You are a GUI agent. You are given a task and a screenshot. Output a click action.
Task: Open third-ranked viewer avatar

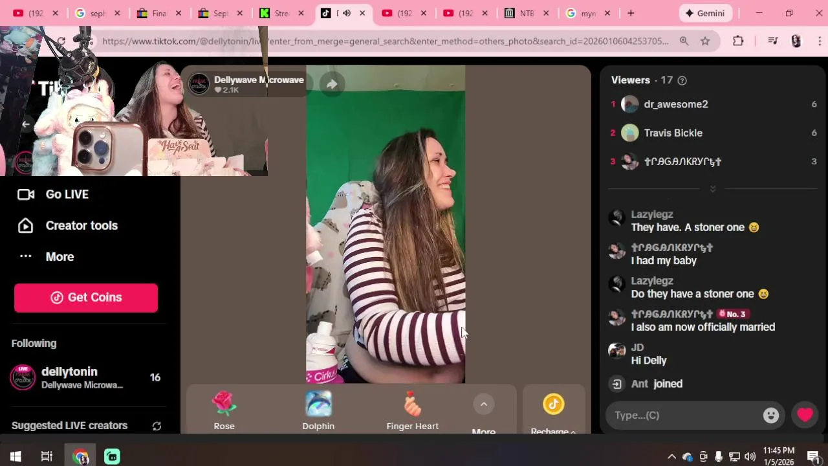629,162
